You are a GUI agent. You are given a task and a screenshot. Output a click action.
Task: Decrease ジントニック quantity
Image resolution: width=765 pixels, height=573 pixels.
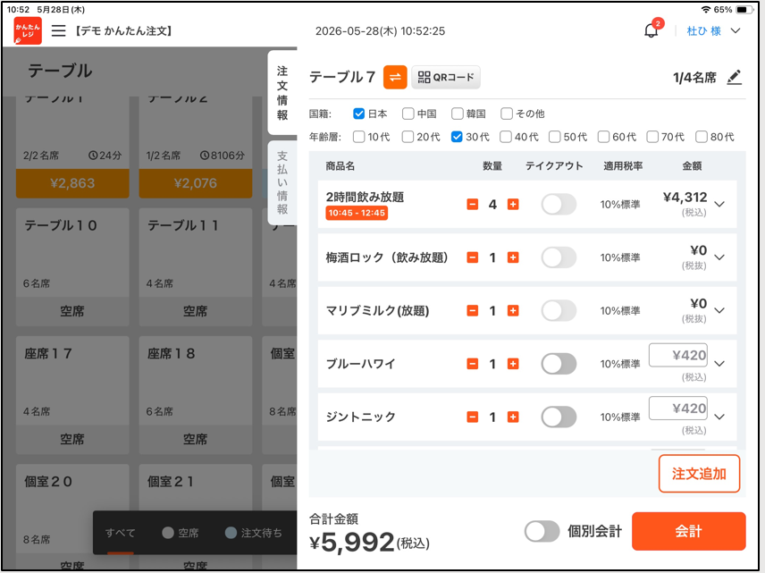(472, 417)
